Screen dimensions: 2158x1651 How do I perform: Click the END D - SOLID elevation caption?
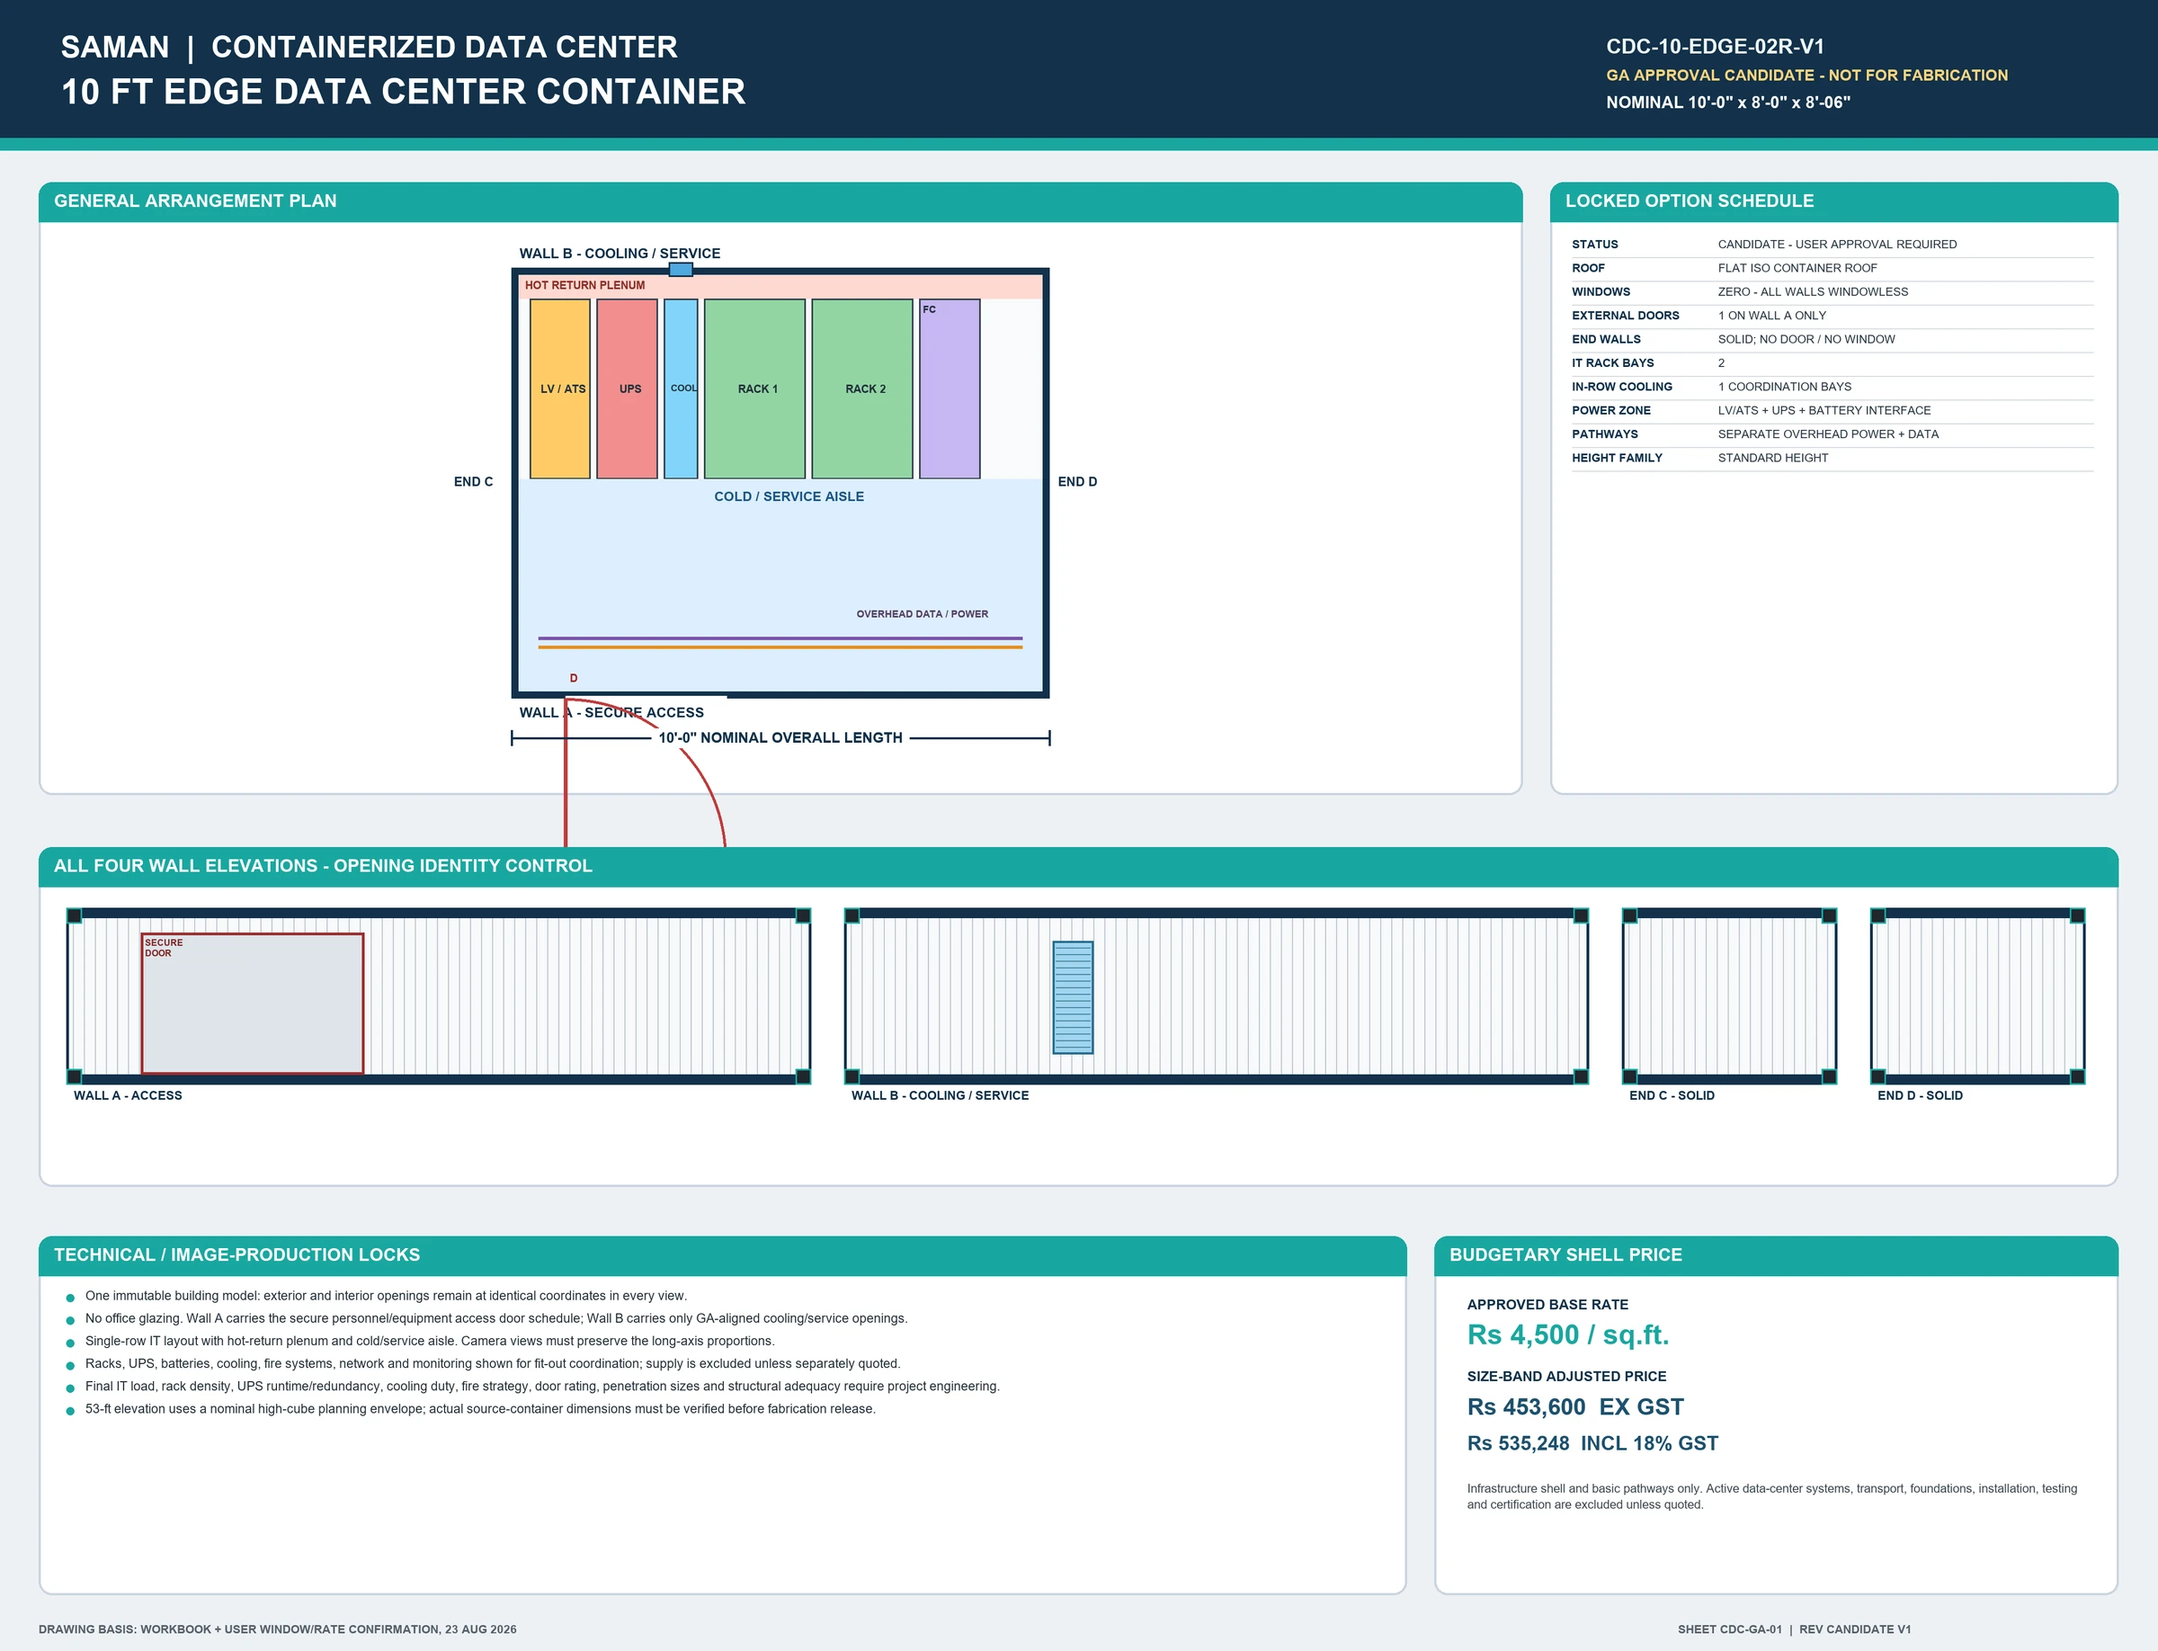[1919, 1096]
